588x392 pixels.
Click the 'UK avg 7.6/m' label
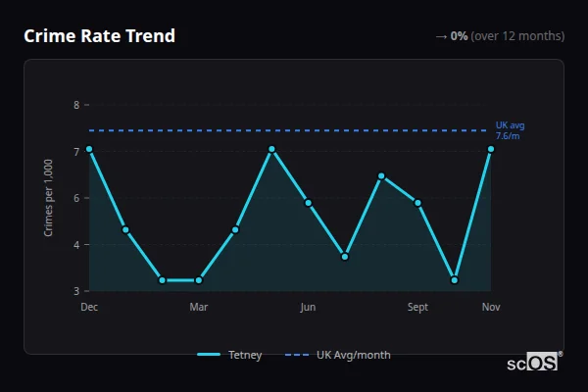510,130
